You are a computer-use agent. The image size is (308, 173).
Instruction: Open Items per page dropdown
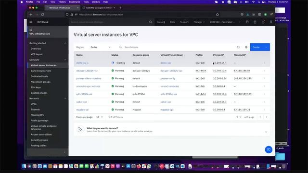[100, 117]
